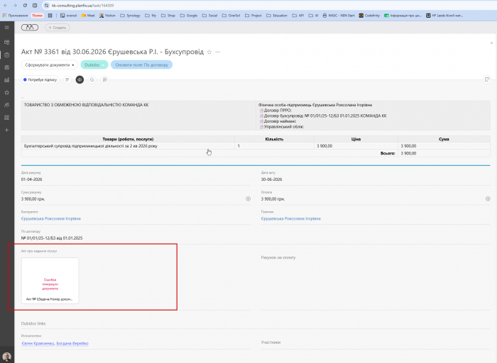Click Оновити поле: По договору button
Image resolution: width=497 pixels, height=363 pixels.
(141, 65)
